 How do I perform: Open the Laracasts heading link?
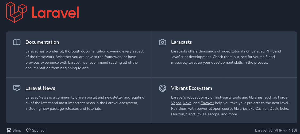(182, 42)
